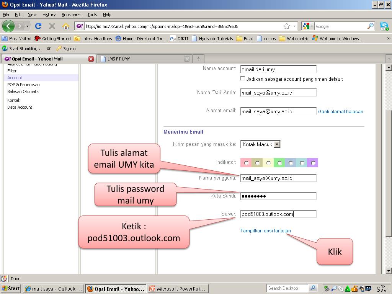The width and height of the screenshot is (392, 294).
Task: Click the green triangle tray icon
Action: pyautogui.click(x=348, y=289)
